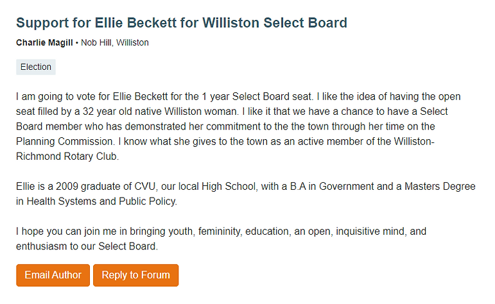The image size is (495, 304).
Task: Select the Election category tag
Action: click(x=36, y=67)
